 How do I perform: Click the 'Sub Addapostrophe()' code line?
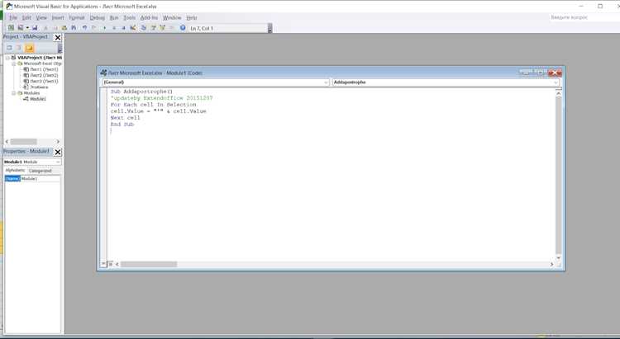point(141,92)
